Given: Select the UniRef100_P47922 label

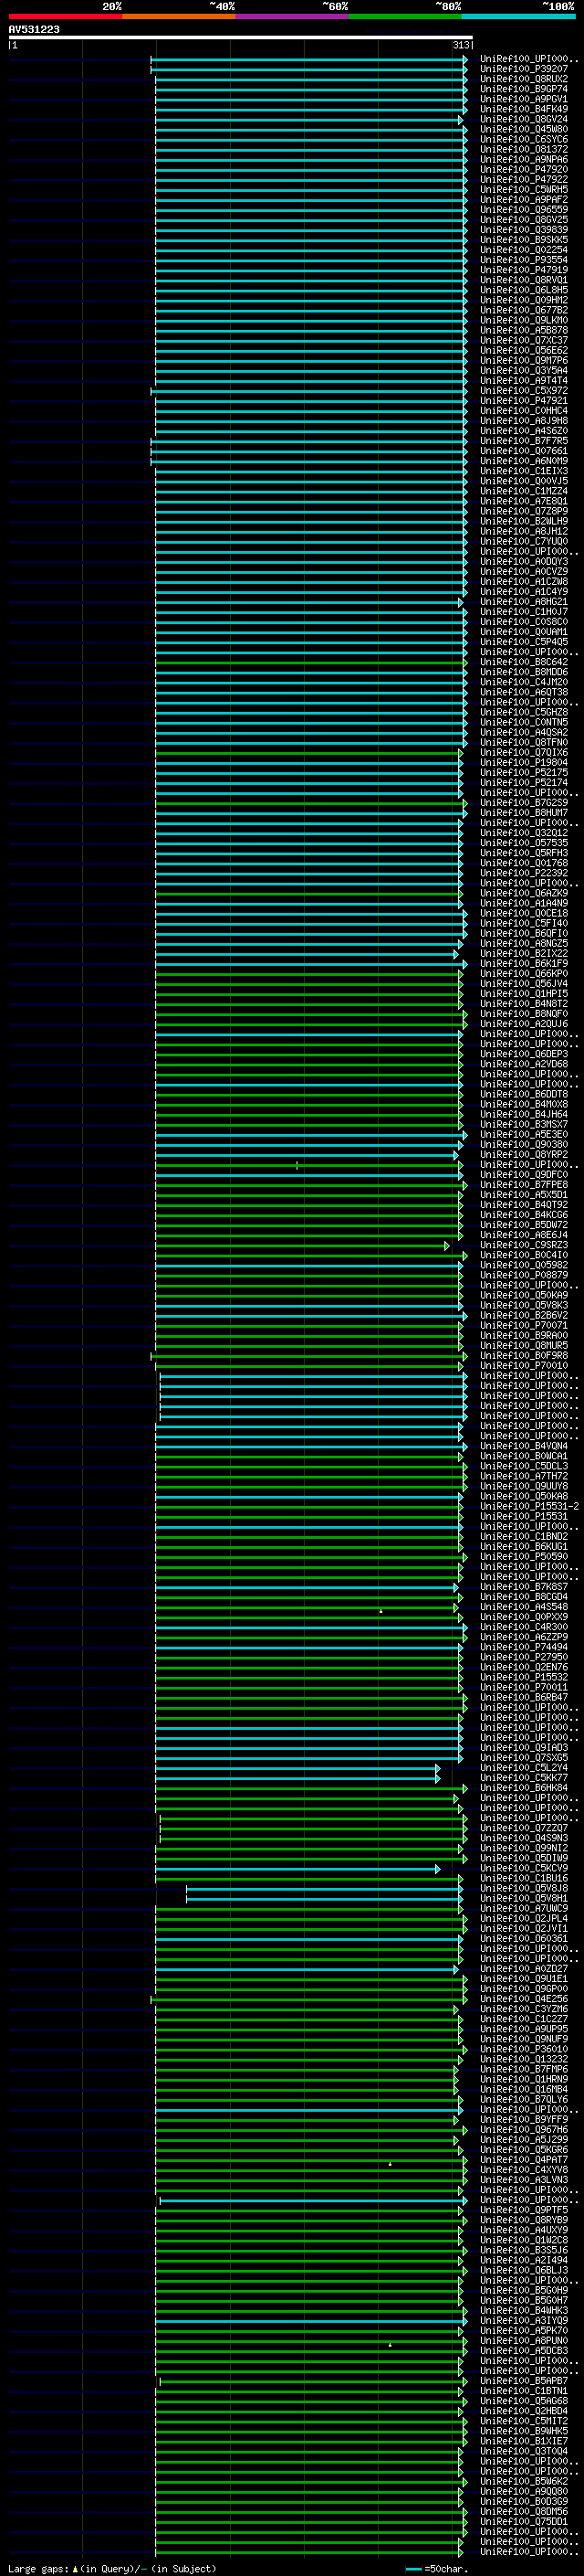Looking at the screenshot, I should tap(524, 180).
